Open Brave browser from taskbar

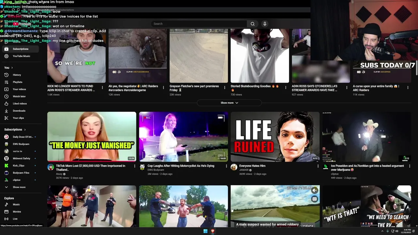[x=213, y=231]
